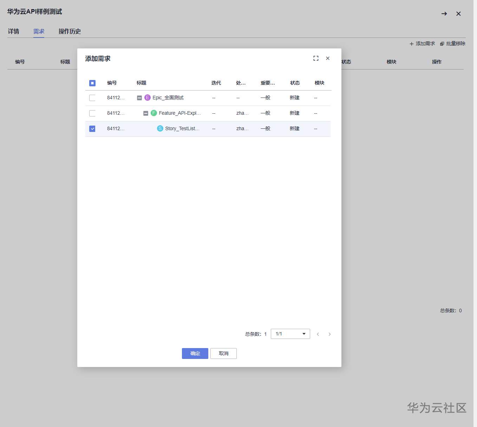Toggle the select-all checkbox in table header
477x427 pixels.
(x=92, y=83)
